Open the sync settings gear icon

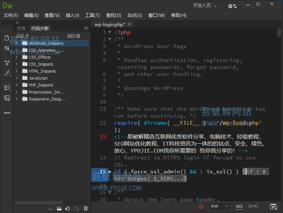tap(232, 6)
